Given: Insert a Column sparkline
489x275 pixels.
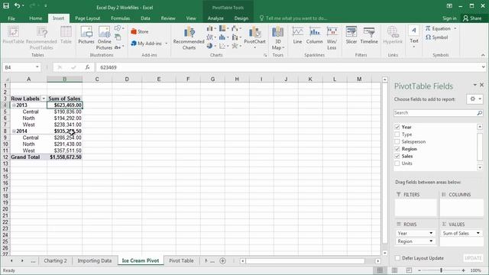Looking at the screenshot, I should tap(314, 35).
